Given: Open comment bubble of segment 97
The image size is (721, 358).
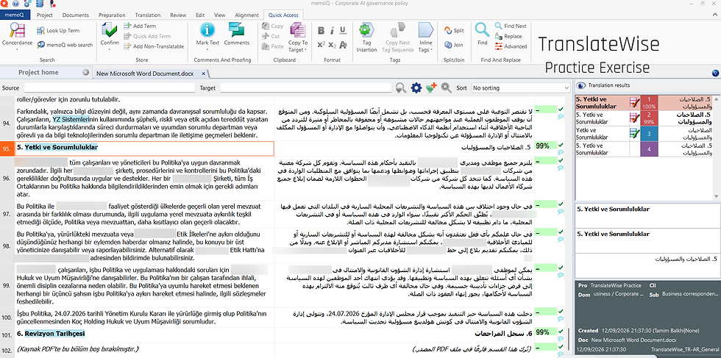Looking at the screenshot, I should coord(561,212).
